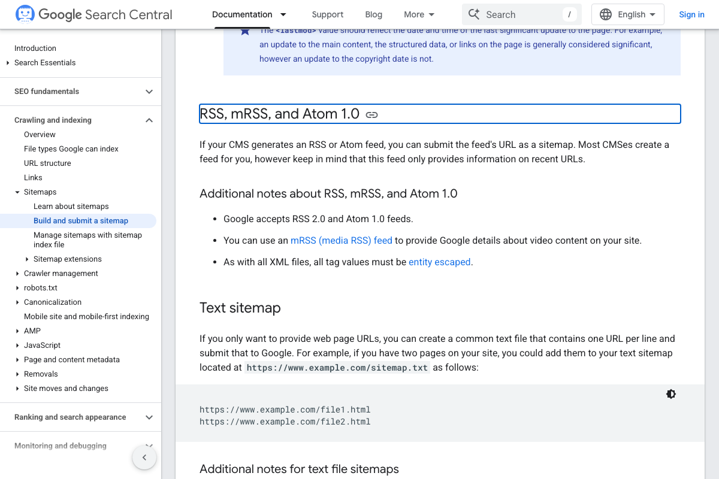719x479 pixels.
Task: Click the slash keyboard shortcut badge in search
Action: (x=569, y=14)
